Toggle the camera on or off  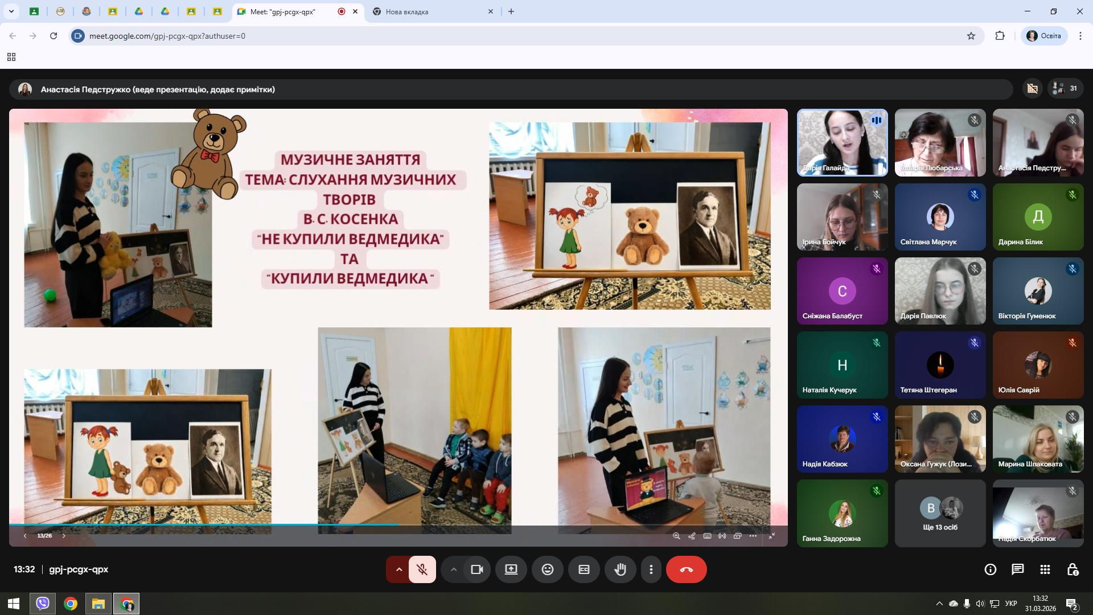(476, 569)
